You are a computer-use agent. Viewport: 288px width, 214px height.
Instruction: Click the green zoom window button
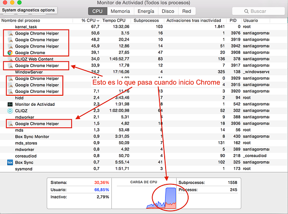19,2
